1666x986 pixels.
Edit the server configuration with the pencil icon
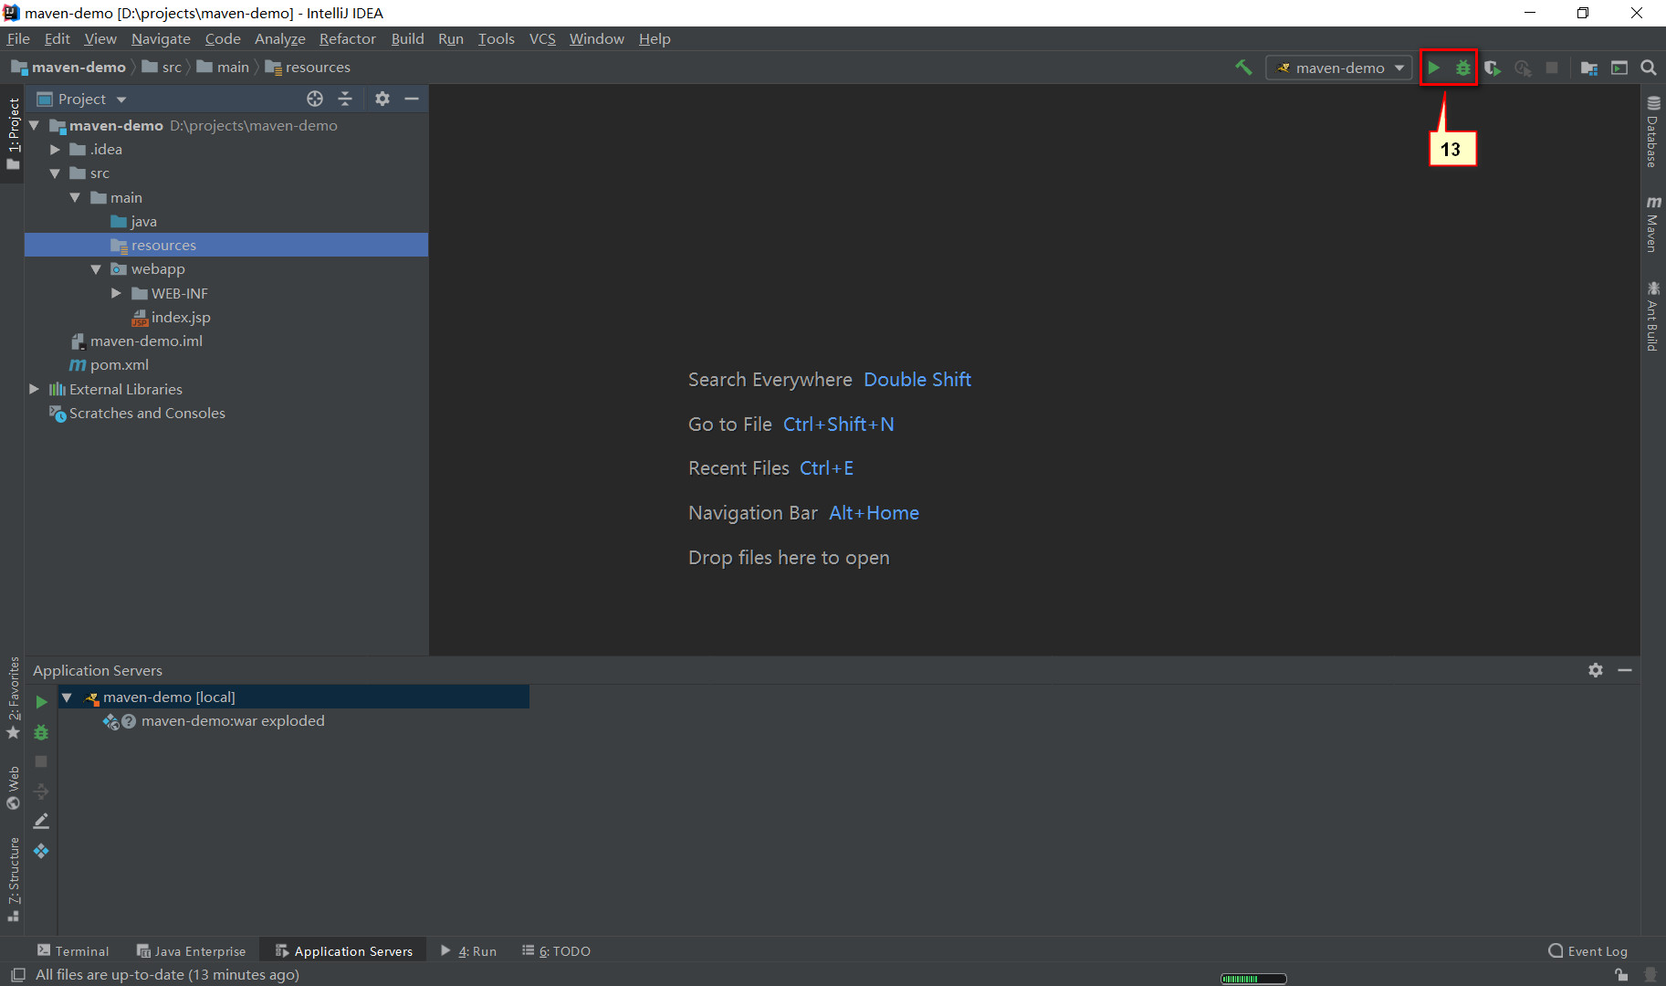(x=41, y=822)
